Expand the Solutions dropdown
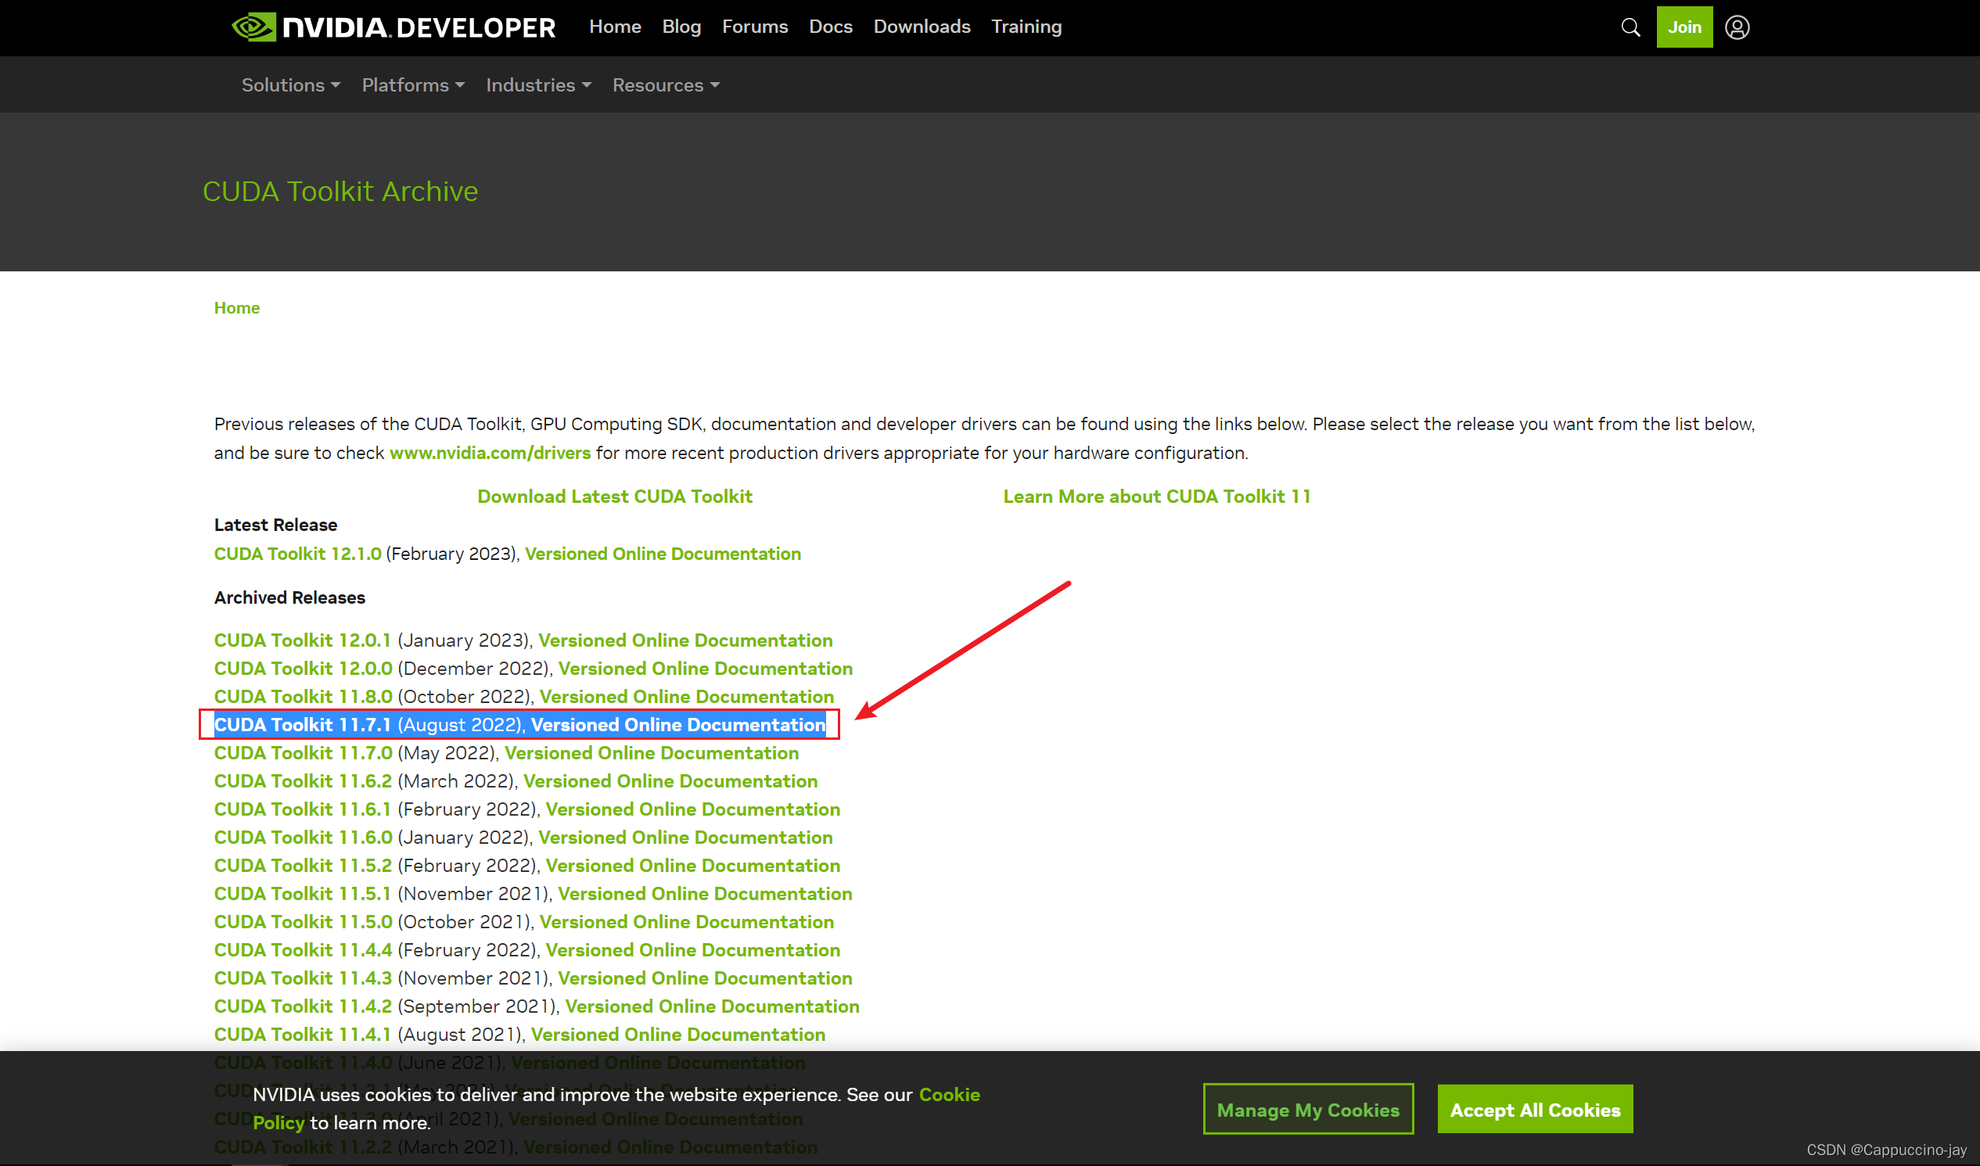The image size is (1980, 1166). click(x=290, y=85)
